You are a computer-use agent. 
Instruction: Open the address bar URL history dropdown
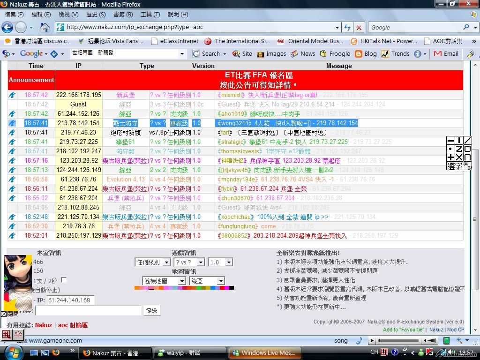point(337,27)
